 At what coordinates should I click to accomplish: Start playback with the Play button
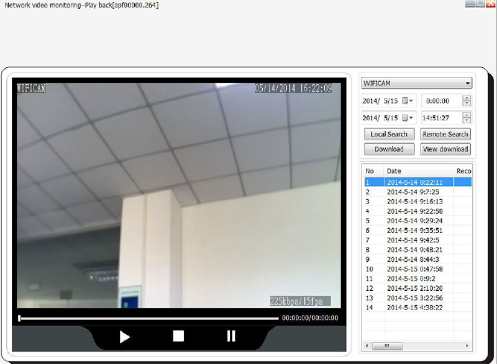[125, 337]
